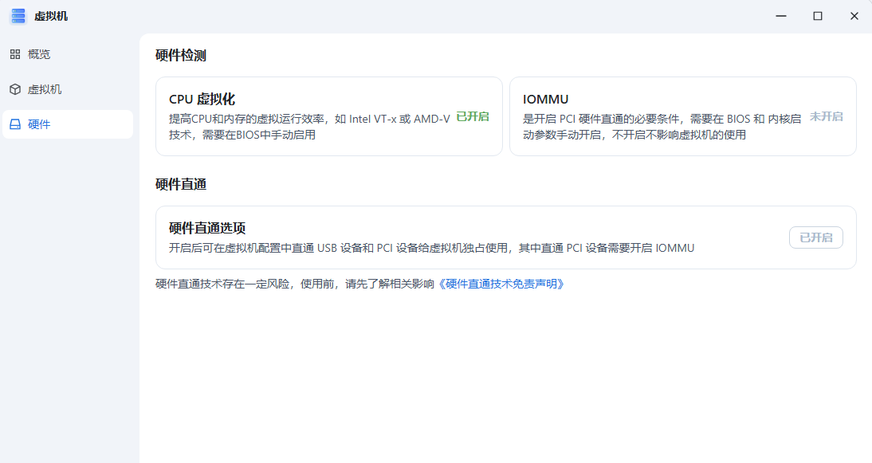Click the CPU 虚拟化 card title
Image resolution: width=872 pixels, height=463 pixels.
click(202, 100)
